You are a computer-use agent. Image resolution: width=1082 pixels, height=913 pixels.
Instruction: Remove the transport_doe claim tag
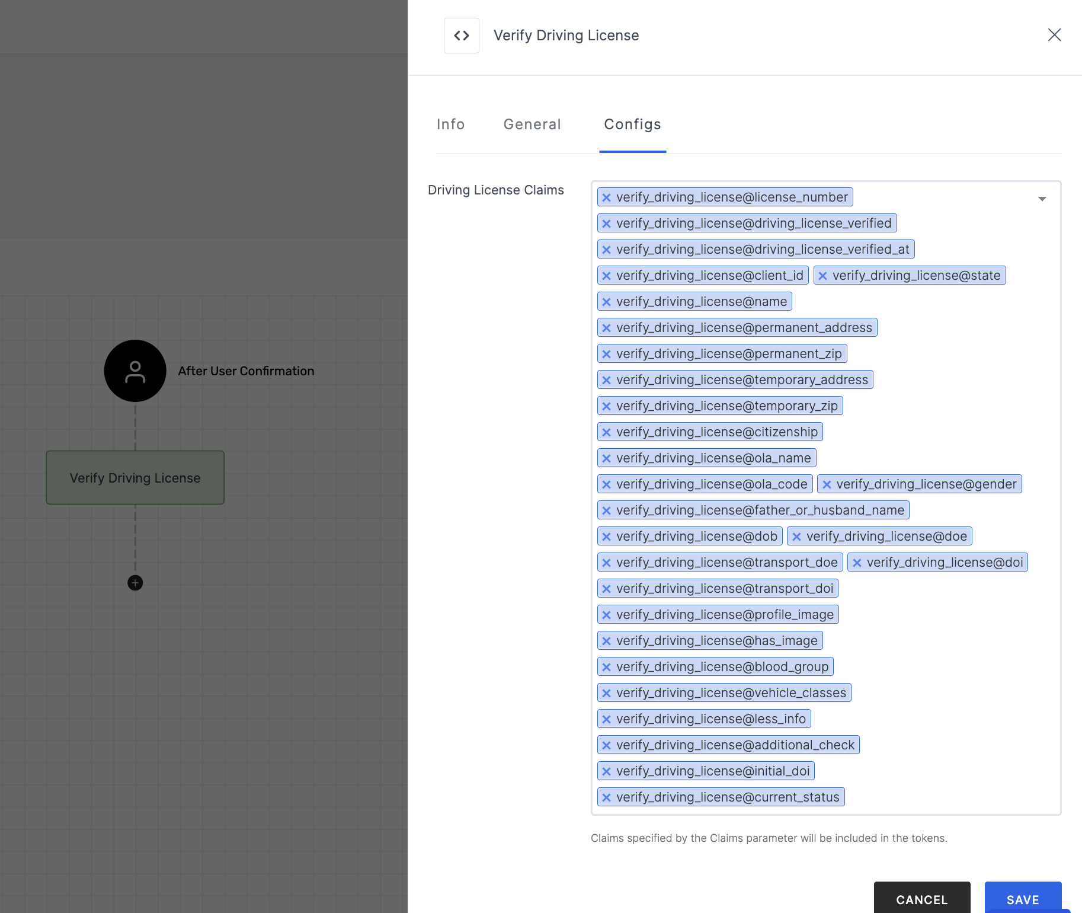[x=606, y=563]
